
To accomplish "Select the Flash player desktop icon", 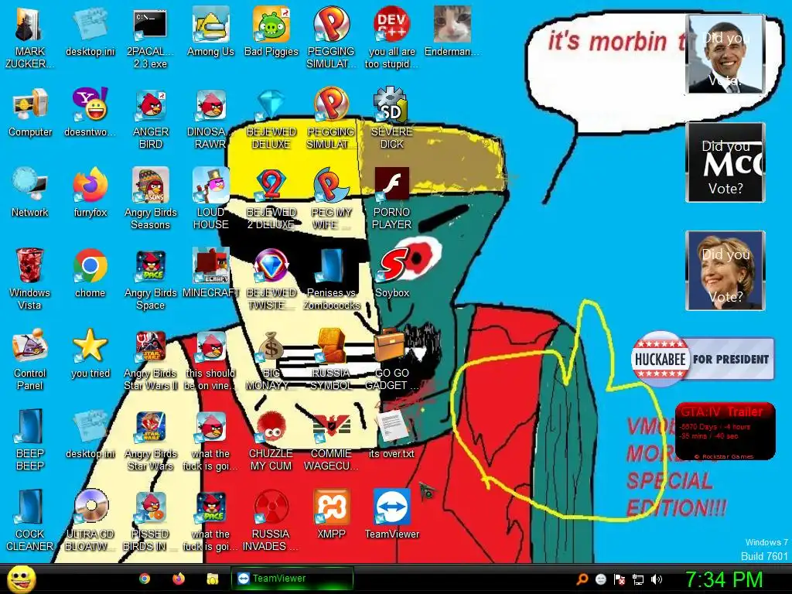I will point(391,198).
